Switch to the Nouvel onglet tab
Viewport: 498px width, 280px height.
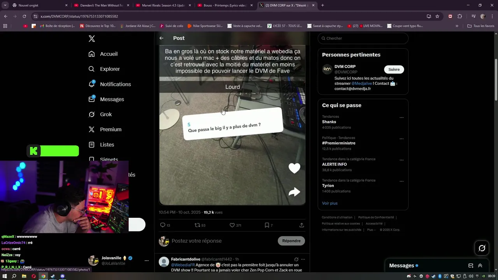coord(39,5)
